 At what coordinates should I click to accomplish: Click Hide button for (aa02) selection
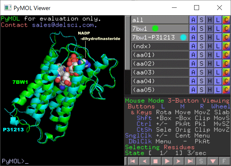(210, 63)
